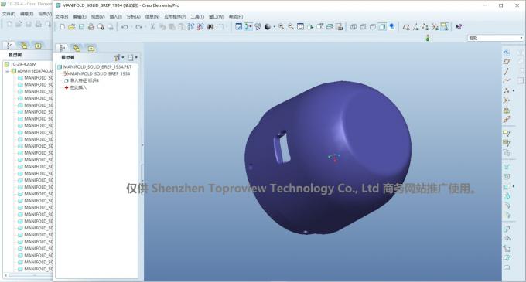526x282 pixels.
Task: Zoom out using the magnifier minus icon
Action: click(x=291, y=27)
